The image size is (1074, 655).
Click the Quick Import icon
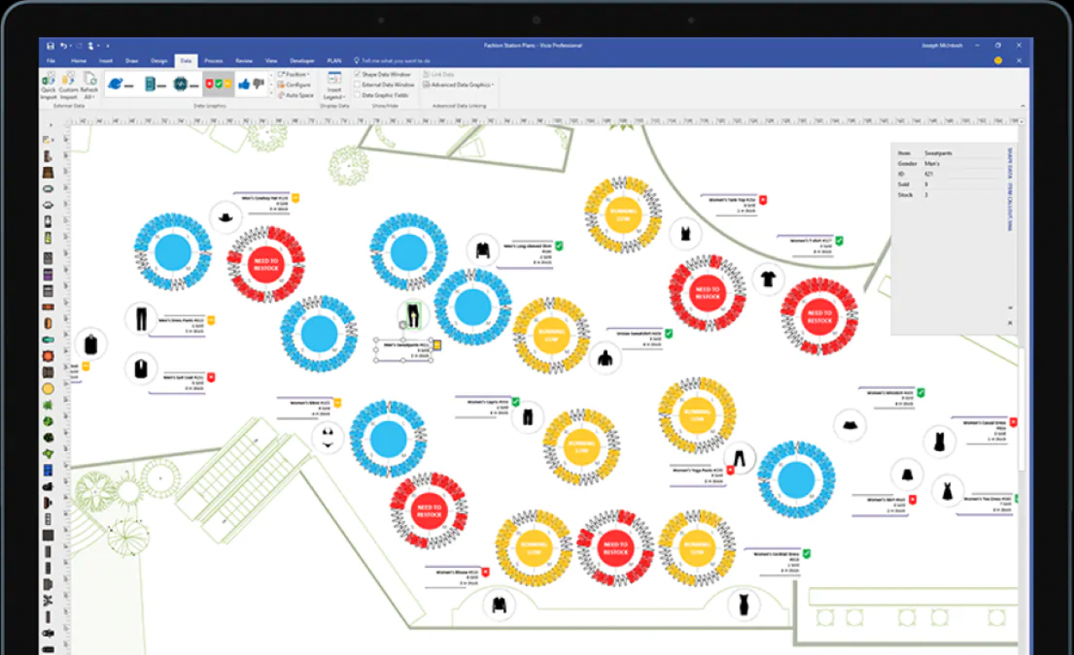pyautogui.click(x=49, y=86)
